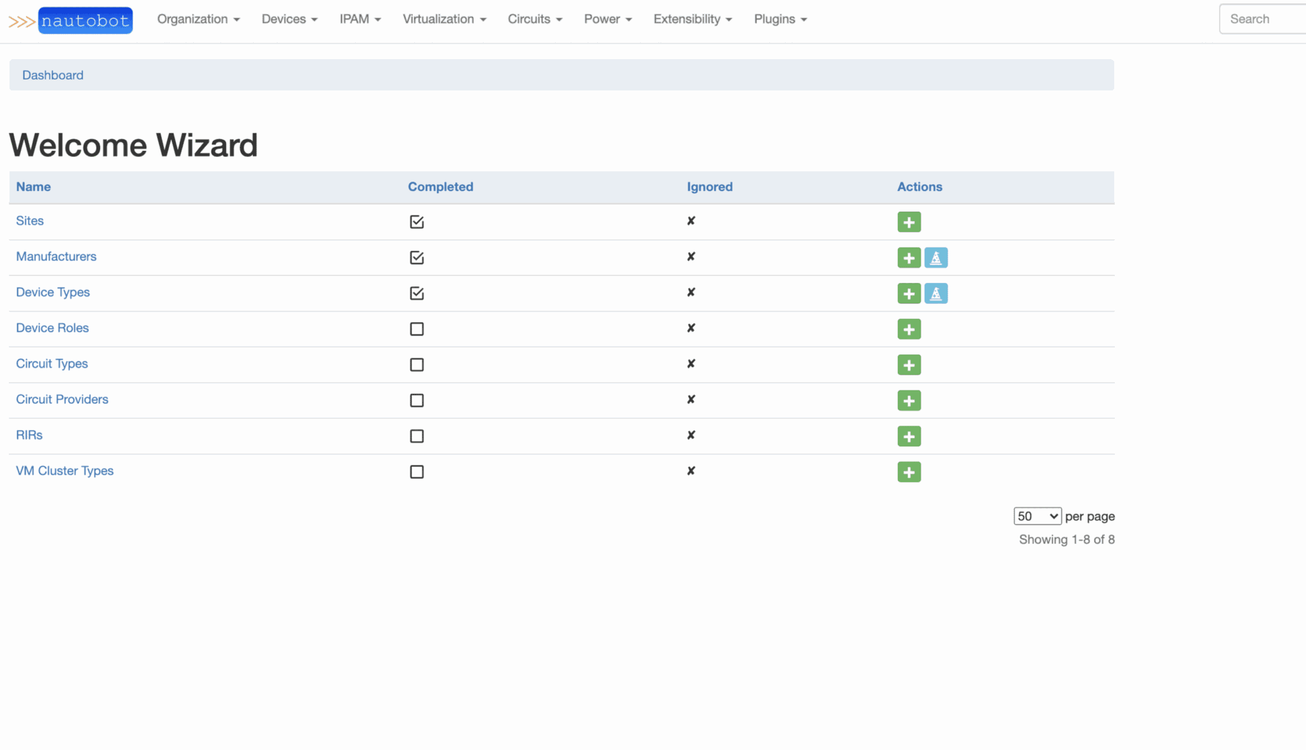Sort by the Completed column header
1306x750 pixels.
coord(441,187)
